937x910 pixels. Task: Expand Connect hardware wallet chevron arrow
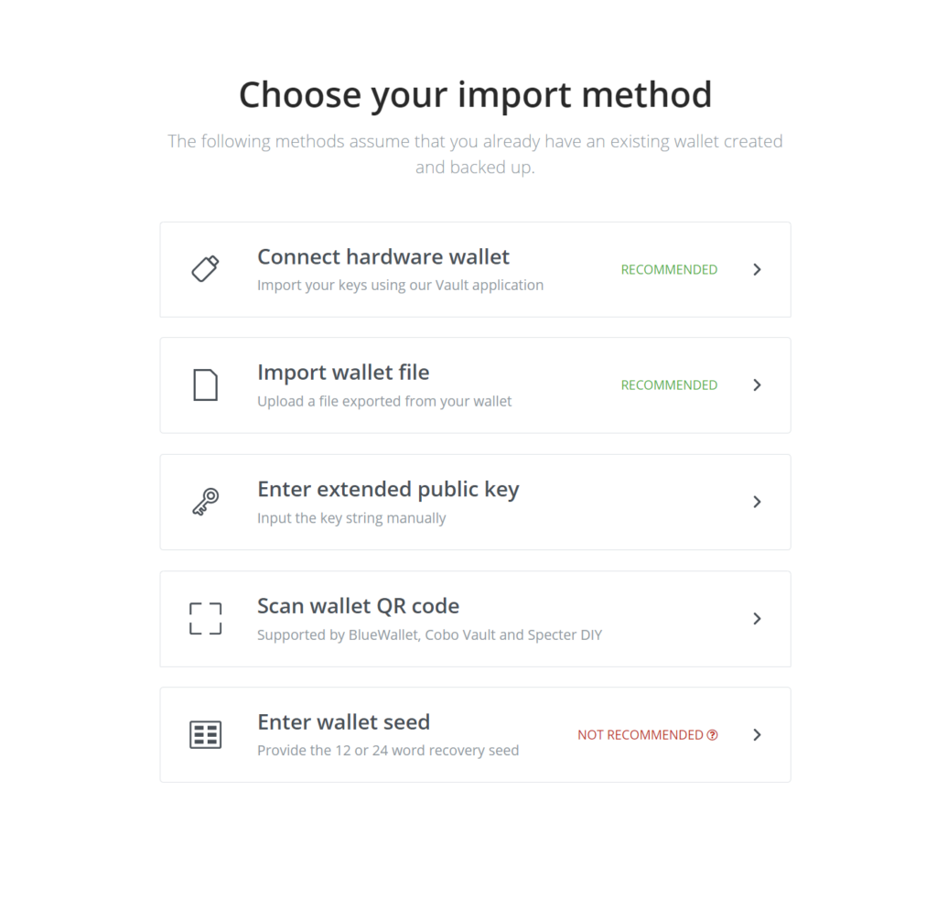pyautogui.click(x=757, y=270)
